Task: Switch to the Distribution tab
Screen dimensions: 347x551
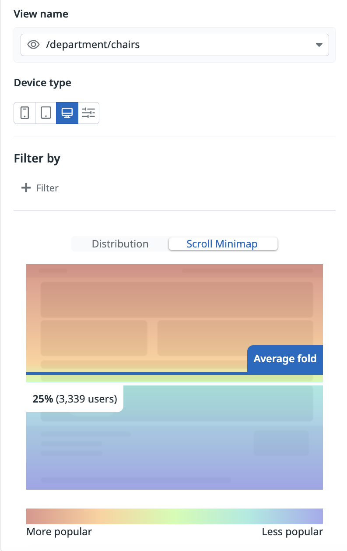Action: coord(120,244)
